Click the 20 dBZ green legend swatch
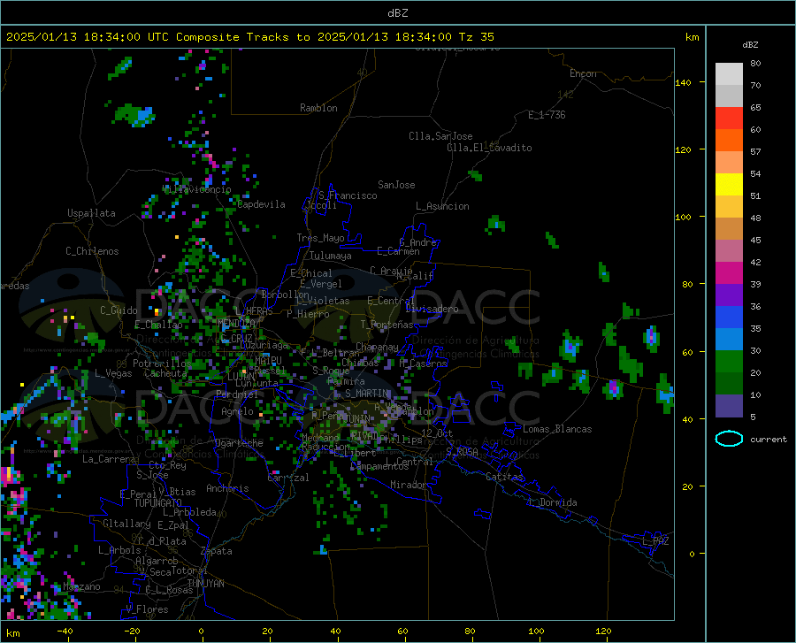The width and height of the screenshot is (796, 643). (729, 362)
